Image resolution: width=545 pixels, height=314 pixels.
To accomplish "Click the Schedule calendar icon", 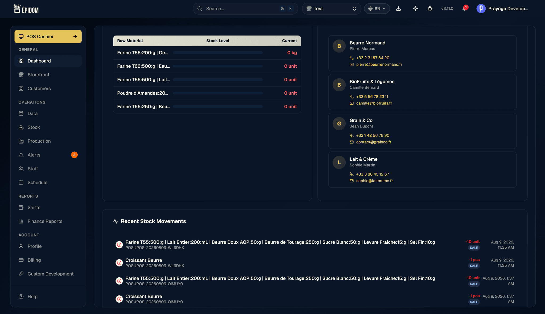I will [x=21, y=183].
